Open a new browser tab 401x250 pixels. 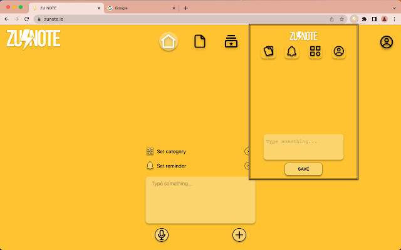click(x=185, y=8)
